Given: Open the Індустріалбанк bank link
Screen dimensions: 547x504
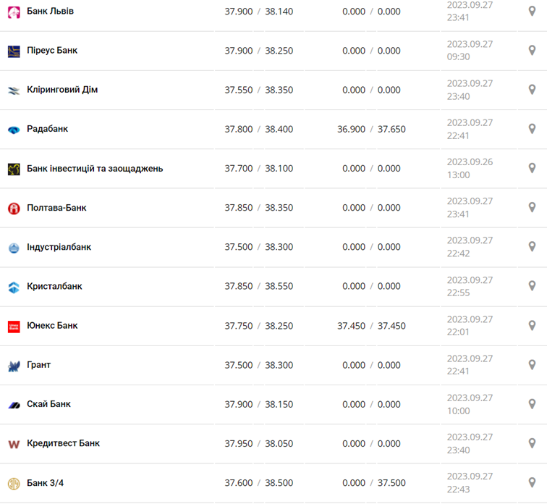Looking at the screenshot, I should click(x=59, y=247).
